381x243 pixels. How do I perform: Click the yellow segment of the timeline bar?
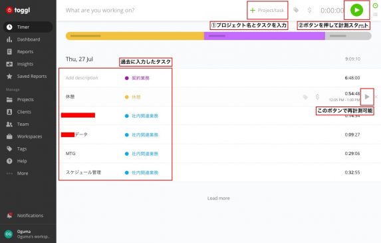[135, 36]
